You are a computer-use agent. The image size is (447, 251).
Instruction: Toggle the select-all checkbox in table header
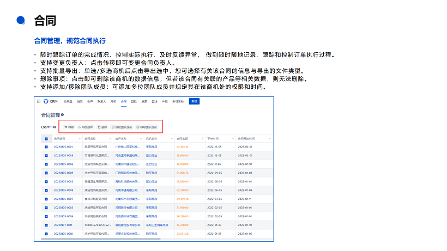point(46,139)
